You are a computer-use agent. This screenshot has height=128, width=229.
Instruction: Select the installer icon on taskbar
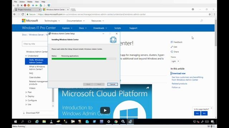[x=130, y=122]
